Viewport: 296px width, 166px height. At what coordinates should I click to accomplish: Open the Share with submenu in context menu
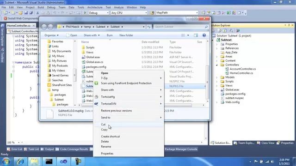(129, 90)
